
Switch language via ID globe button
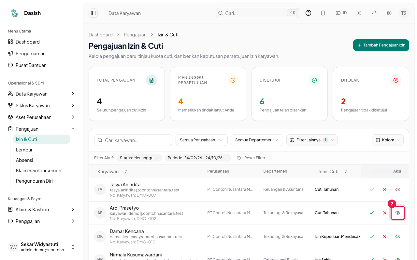[341, 13]
